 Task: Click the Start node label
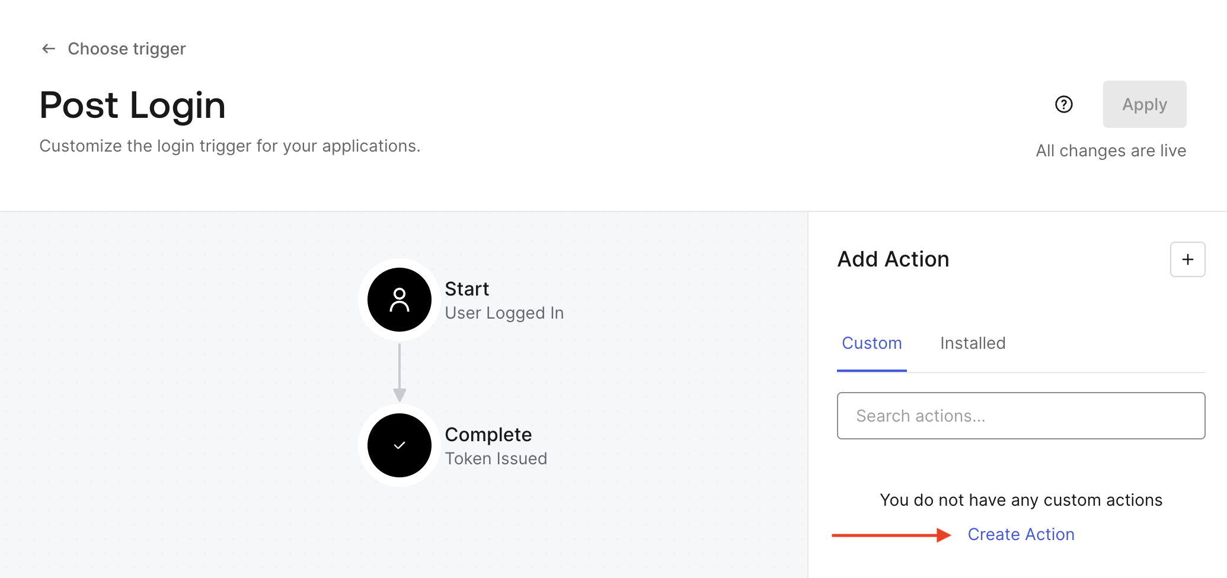467,289
